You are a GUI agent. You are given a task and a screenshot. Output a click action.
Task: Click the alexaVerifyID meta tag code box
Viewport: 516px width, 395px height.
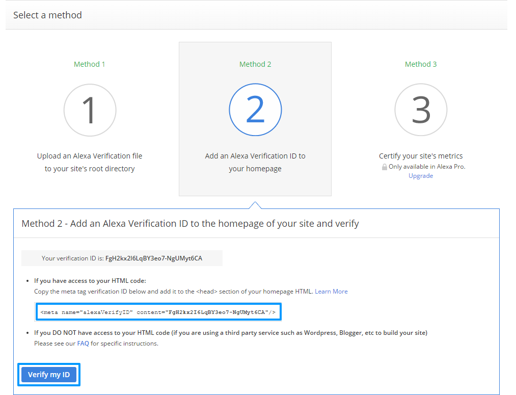(158, 312)
